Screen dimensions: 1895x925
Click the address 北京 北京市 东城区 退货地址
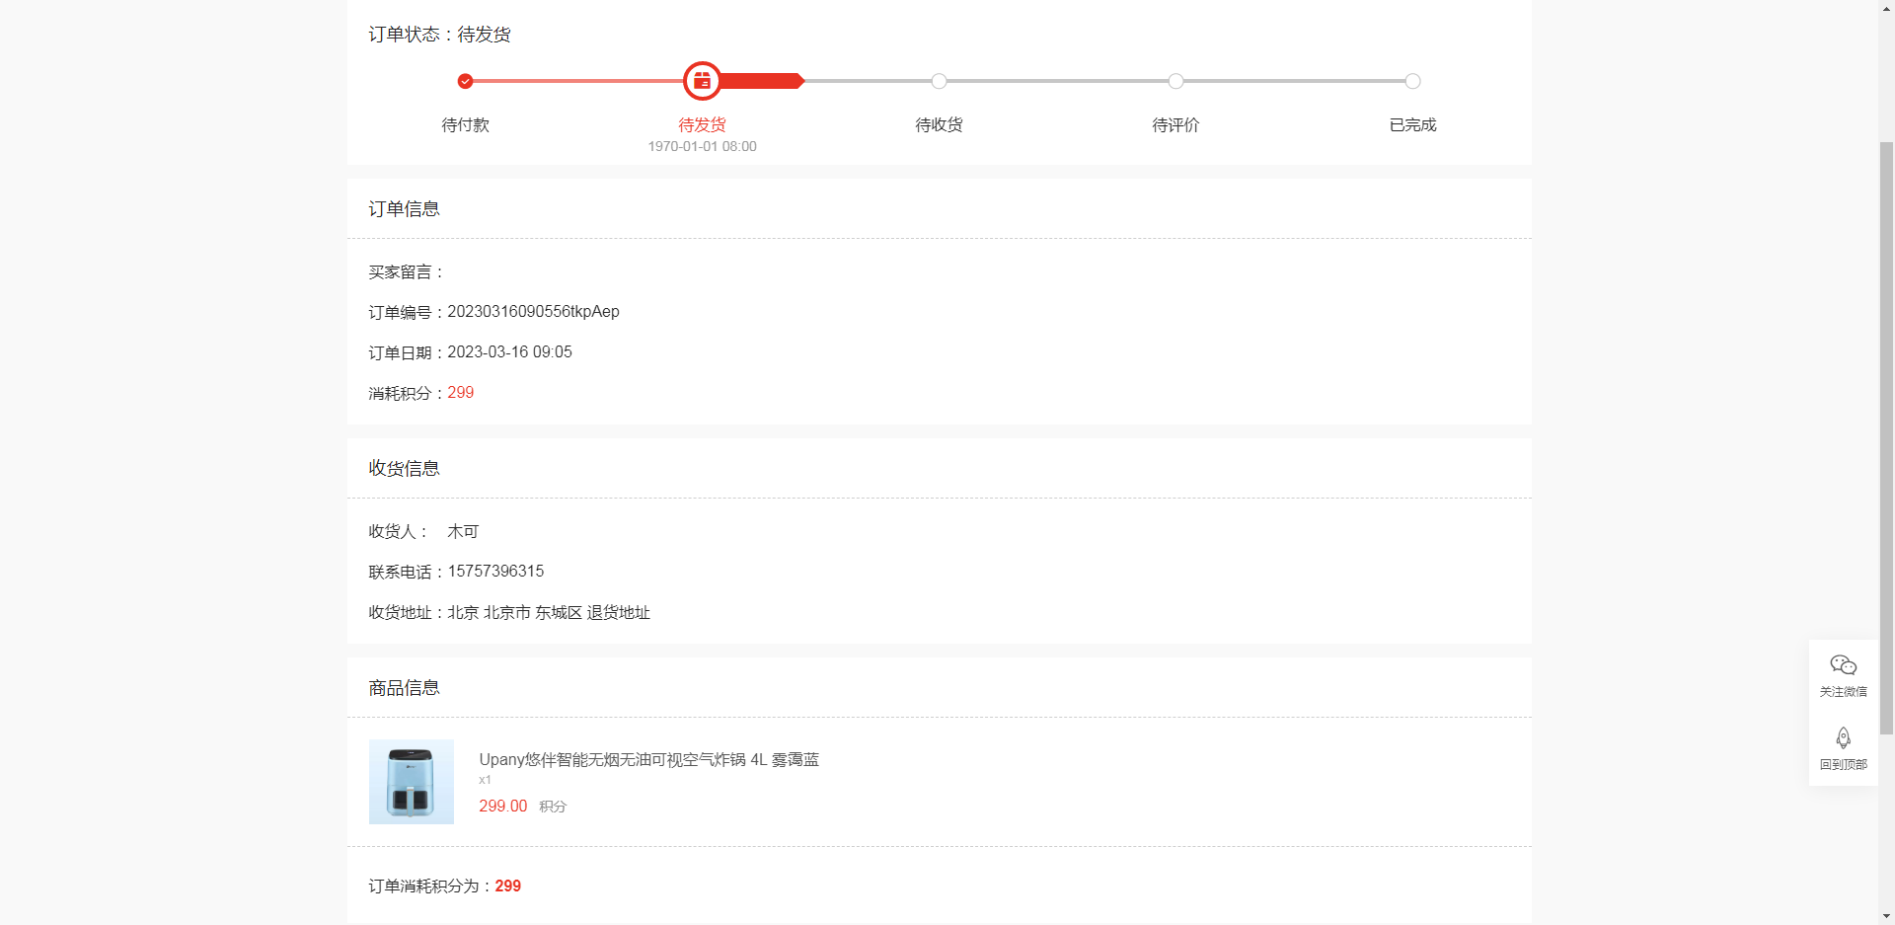[x=549, y=612]
